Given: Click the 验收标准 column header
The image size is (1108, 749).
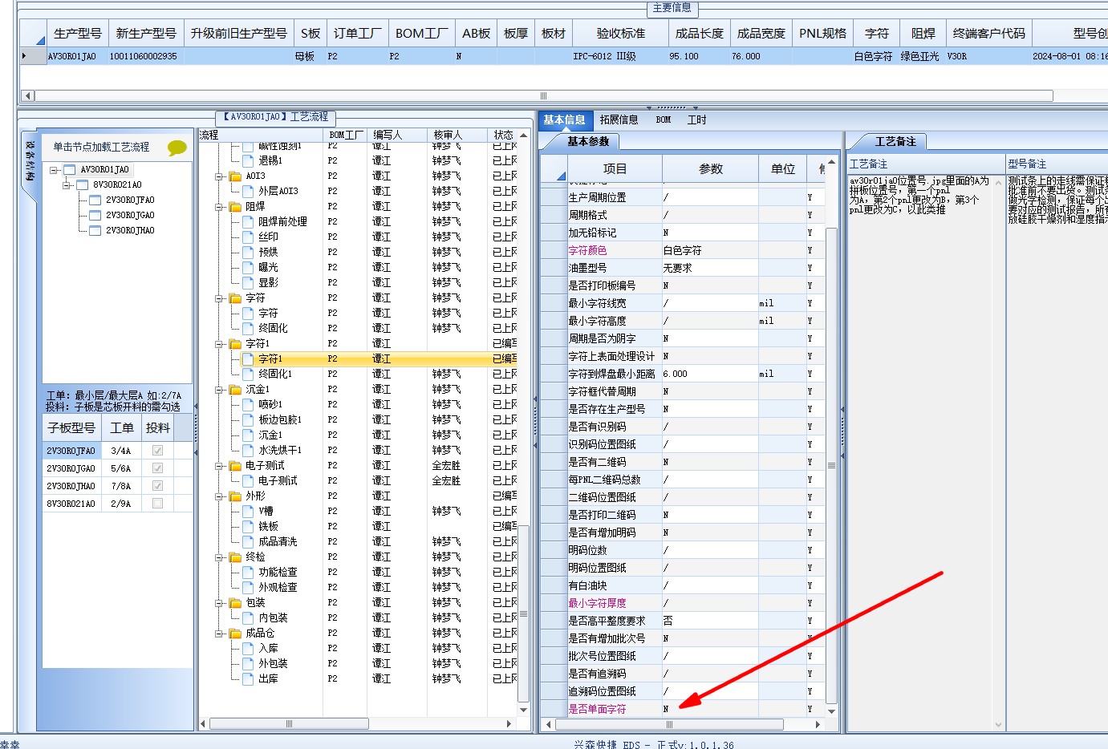Looking at the screenshot, I should [621, 34].
